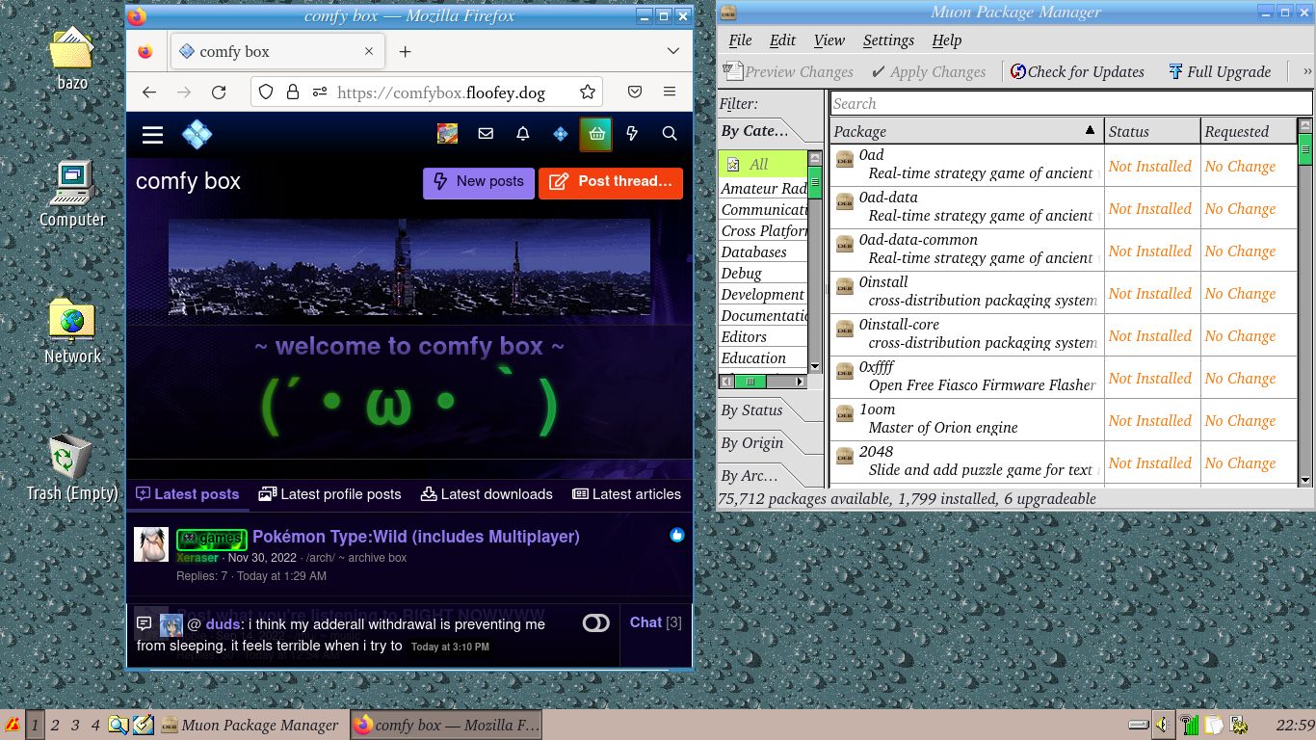Open forum inbox envelope icon
Screen dimensions: 1316x740
click(x=486, y=135)
